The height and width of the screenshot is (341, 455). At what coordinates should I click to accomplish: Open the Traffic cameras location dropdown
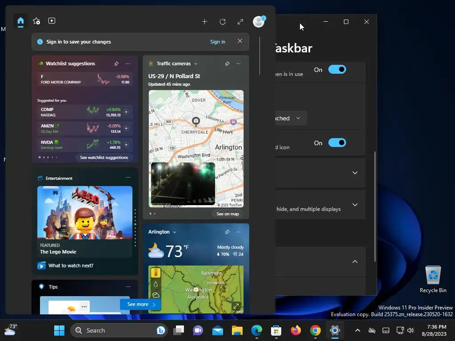click(x=196, y=64)
